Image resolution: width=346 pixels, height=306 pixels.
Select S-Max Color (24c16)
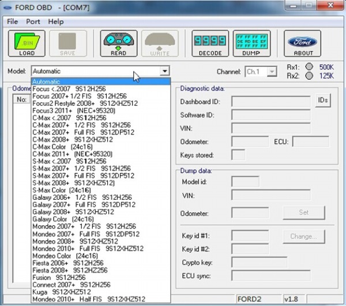[x=101, y=190]
